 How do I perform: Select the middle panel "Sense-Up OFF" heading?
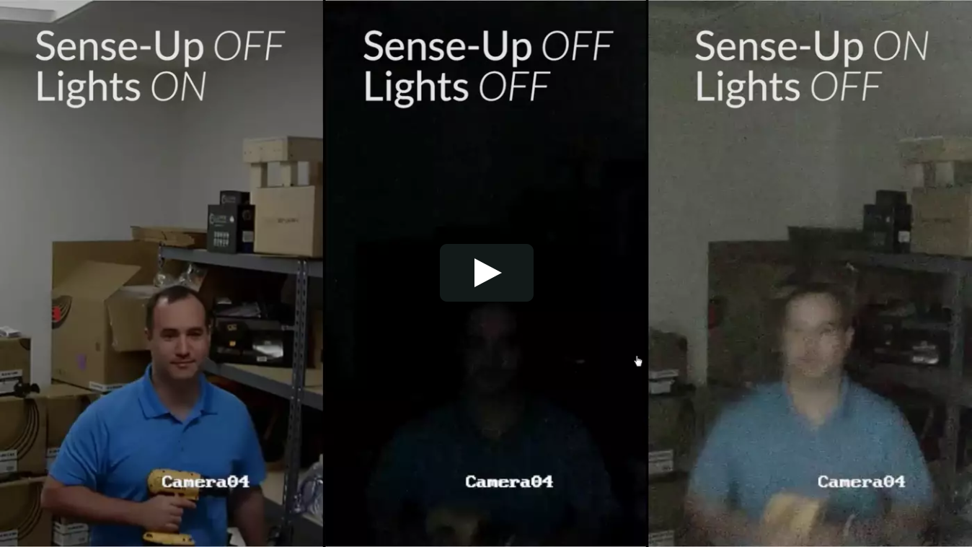pos(488,46)
